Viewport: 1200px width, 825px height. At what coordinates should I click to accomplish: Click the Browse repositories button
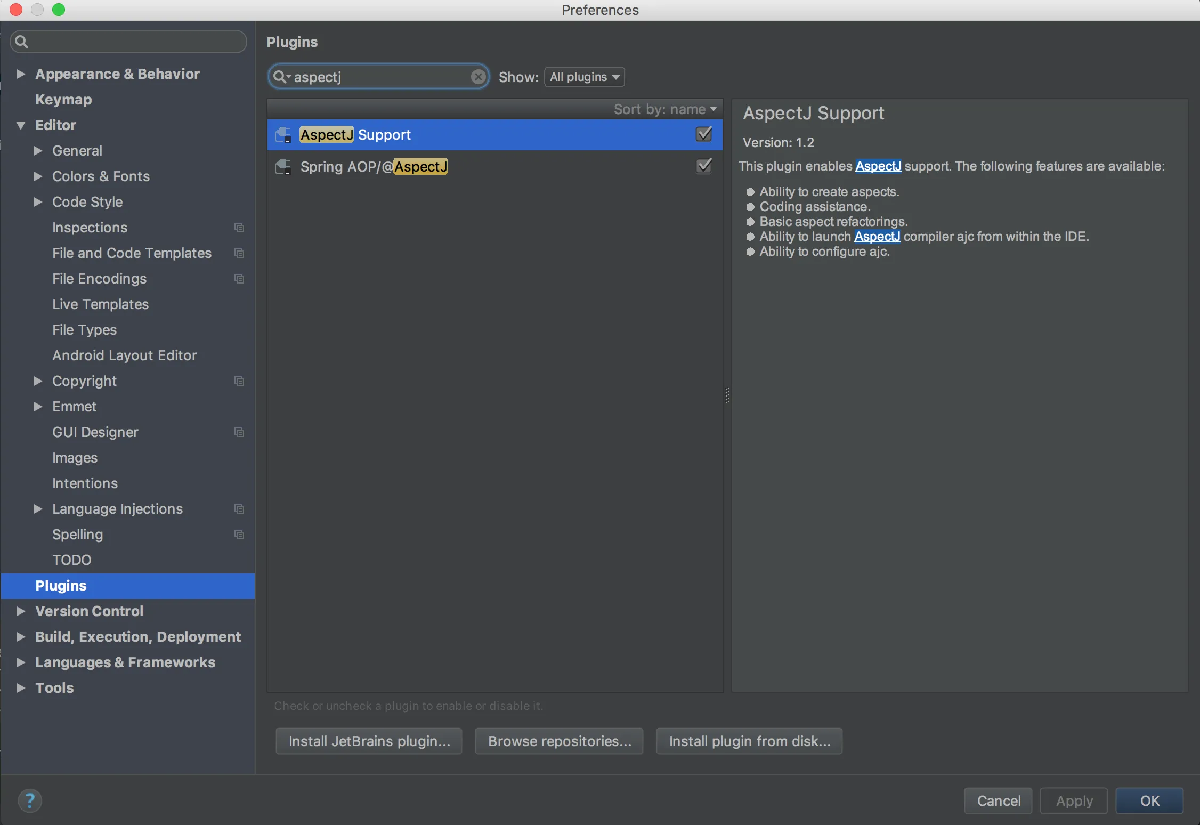click(x=559, y=741)
